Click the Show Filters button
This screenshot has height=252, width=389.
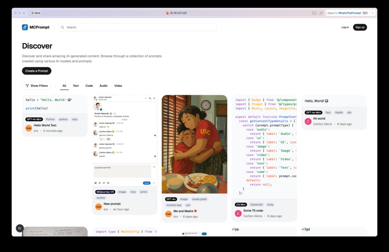[37, 85]
